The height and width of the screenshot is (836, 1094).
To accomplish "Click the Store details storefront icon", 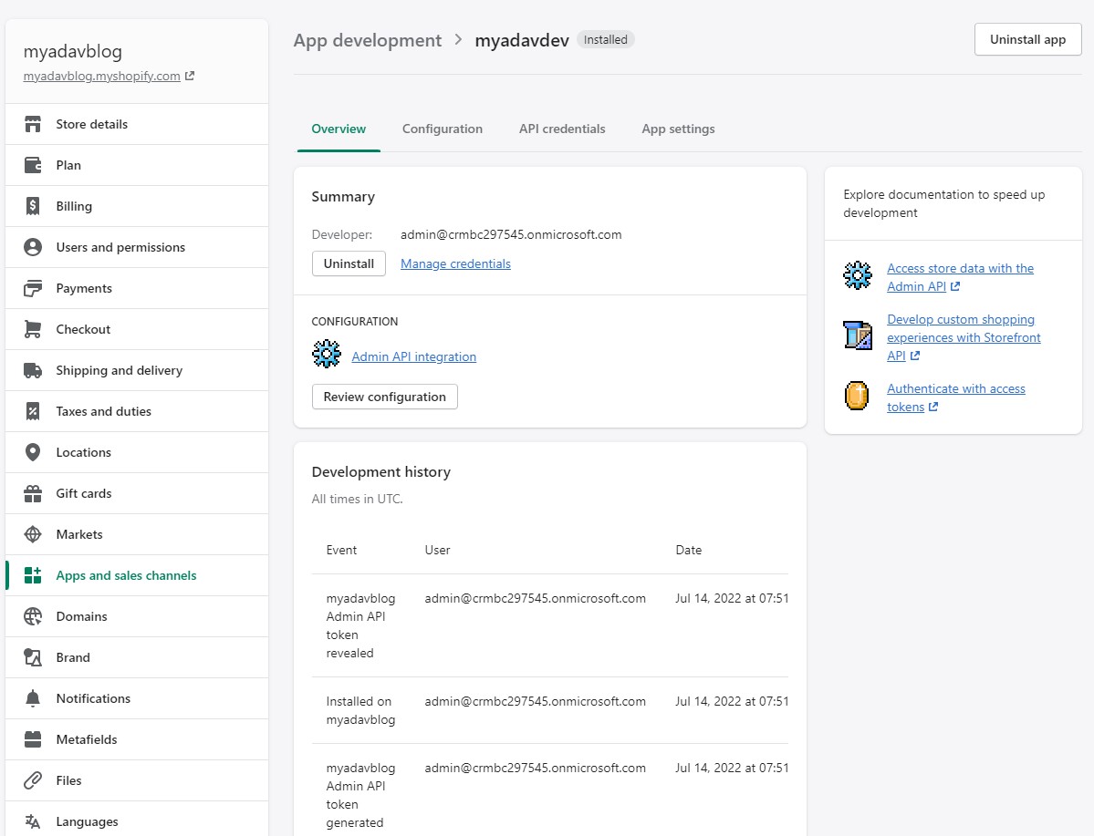I will [x=33, y=124].
